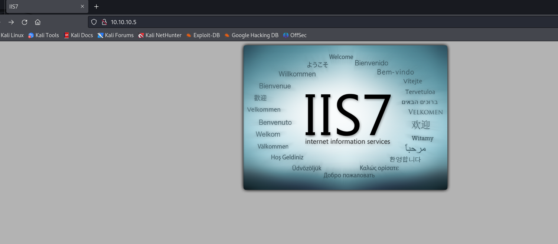Open a new tab with plus button
Image resolution: width=558 pixels, height=244 pixels.
tap(97, 6)
